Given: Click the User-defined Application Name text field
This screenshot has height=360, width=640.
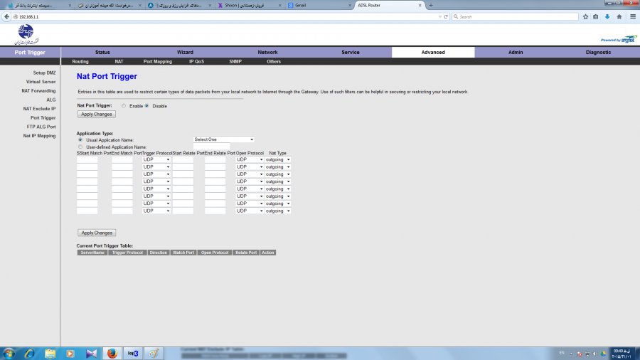Looking at the screenshot, I should point(211,147).
